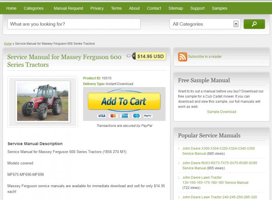Open the Home menu item
Image resolution: width=272 pixels, height=200 pixels.
point(11,8)
